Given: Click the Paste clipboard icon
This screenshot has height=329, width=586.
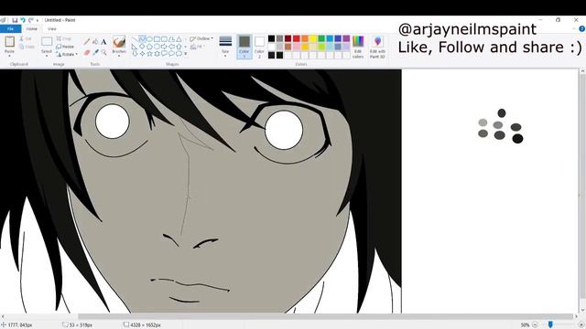Looking at the screenshot, I should point(9,41).
